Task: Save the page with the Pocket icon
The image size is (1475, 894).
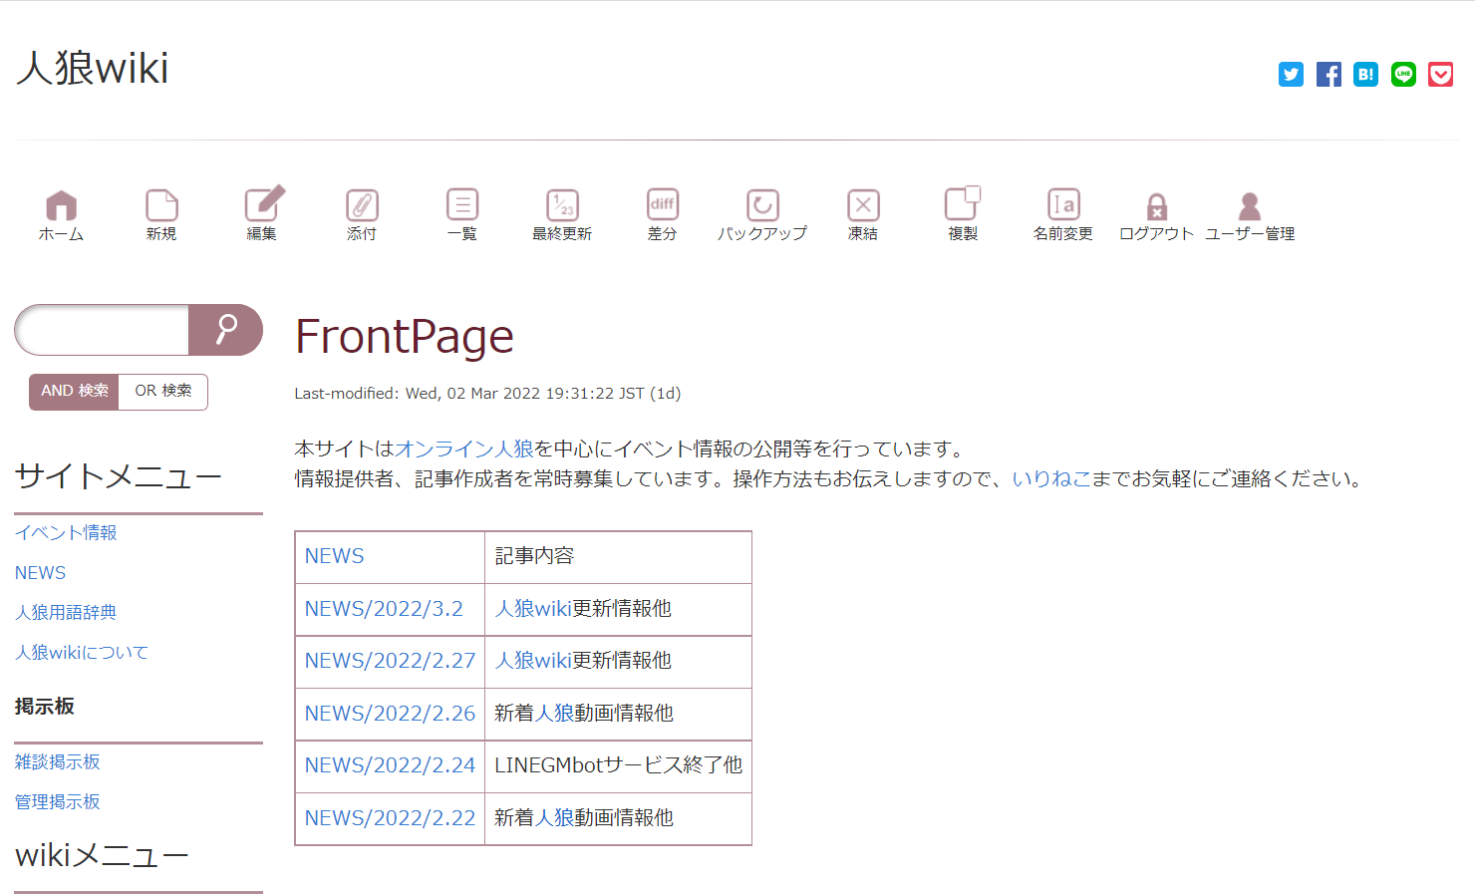Action: tap(1440, 75)
